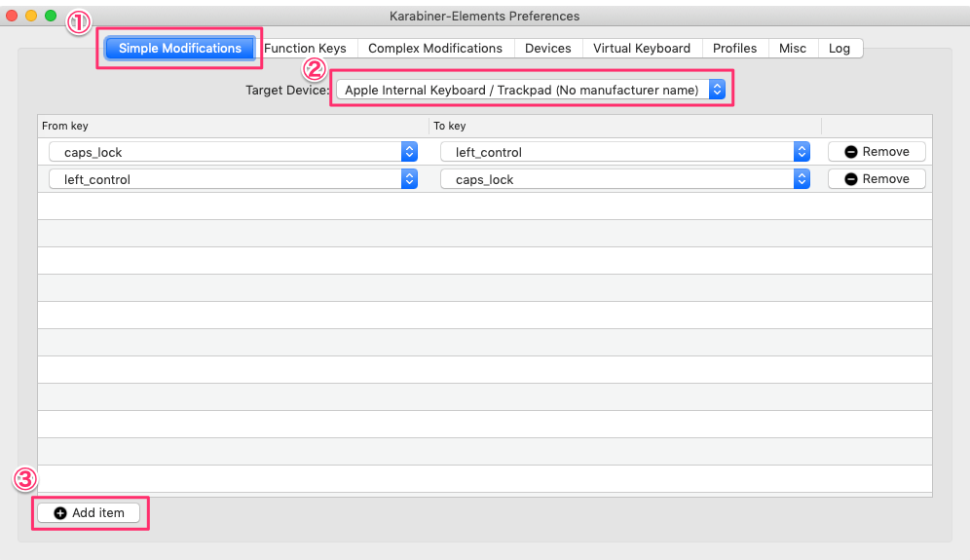Click the From key column header
This screenshot has height=560, width=970.
(x=233, y=126)
